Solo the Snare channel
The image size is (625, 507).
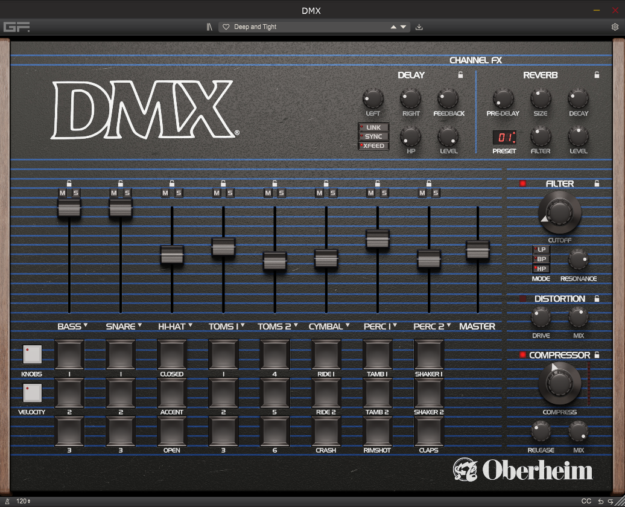coord(127,193)
